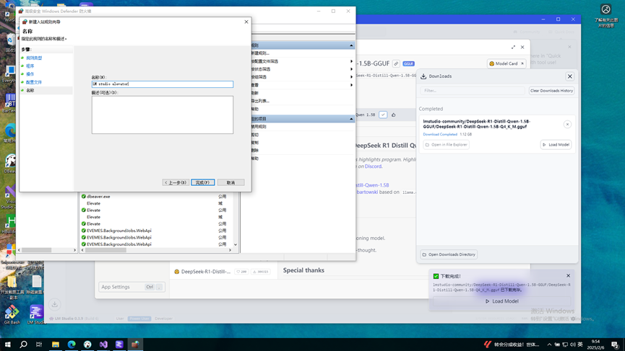Screen dimensions: 625x351
Task: Close the new inbound rule wizard dialog
Action: 246,22
